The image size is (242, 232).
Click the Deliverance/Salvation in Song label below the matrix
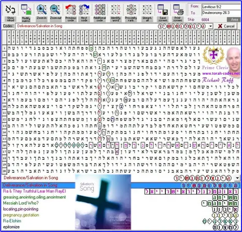pos(31,178)
